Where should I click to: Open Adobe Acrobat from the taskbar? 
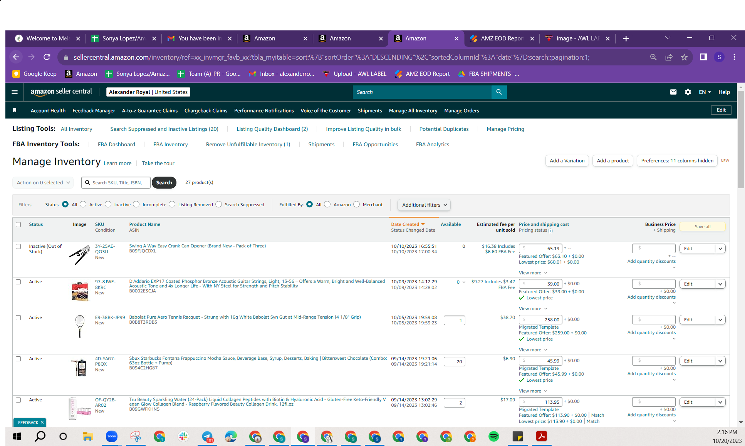542,436
